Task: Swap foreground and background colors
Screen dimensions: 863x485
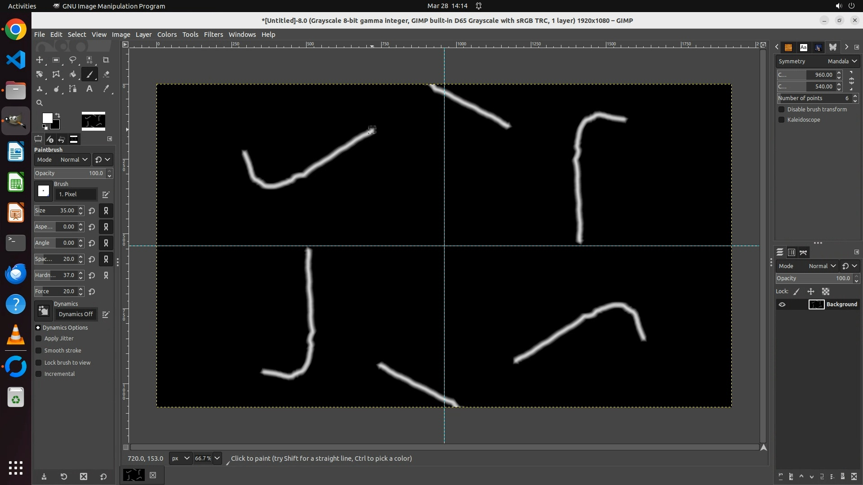Action: [x=58, y=115]
